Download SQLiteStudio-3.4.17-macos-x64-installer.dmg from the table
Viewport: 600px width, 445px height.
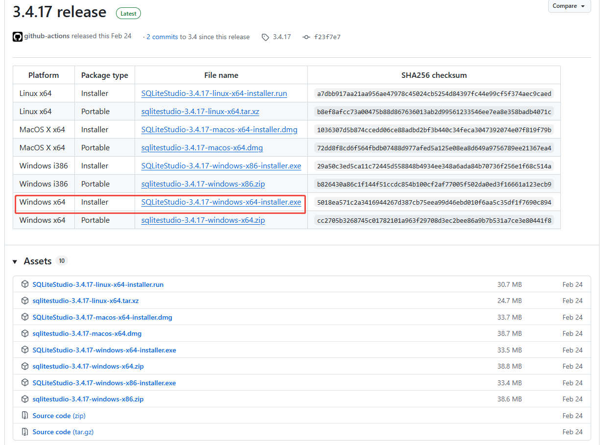(x=219, y=130)
